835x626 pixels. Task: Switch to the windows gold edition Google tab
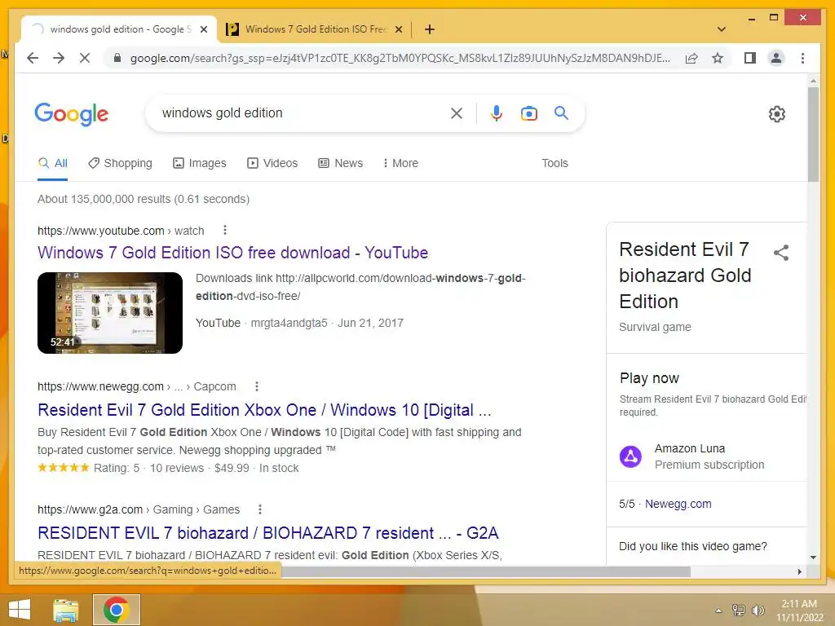(119, 29)
